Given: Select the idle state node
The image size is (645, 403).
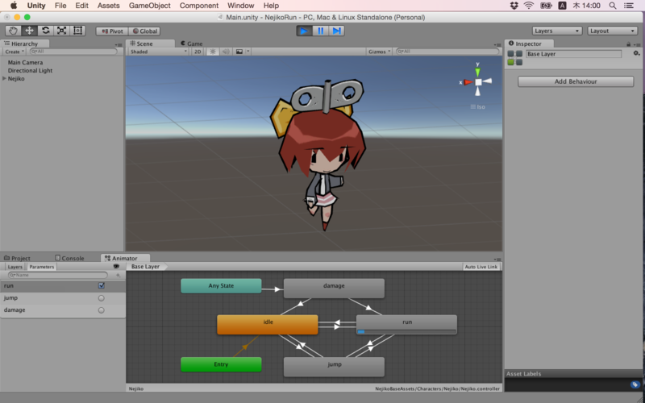Looking at the screenshot, I should [268, 325].
